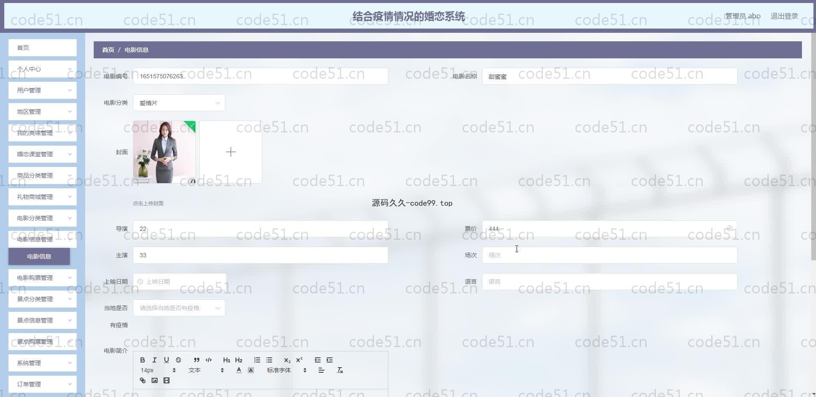
Task: Click the plus box to upload cover
Action: coord(231,152)
